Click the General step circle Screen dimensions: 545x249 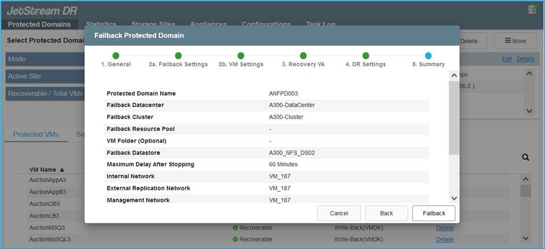(x=116, y=56)
